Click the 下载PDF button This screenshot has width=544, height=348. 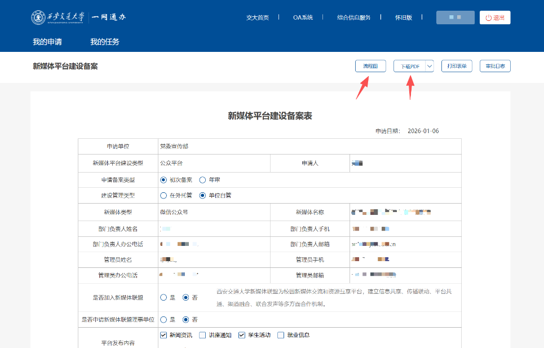click(x=409, y=67)
